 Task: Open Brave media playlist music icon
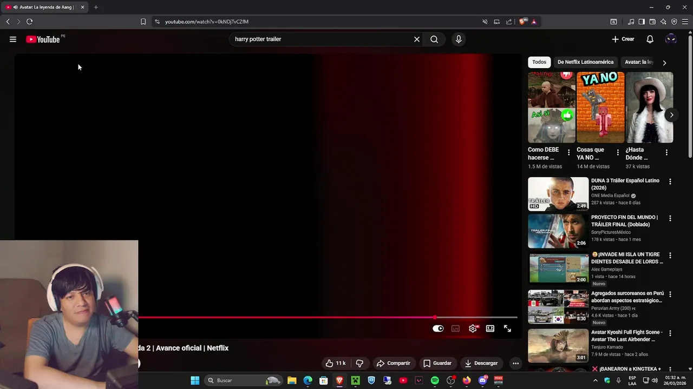pyautogui.click(x=631, y=22)
